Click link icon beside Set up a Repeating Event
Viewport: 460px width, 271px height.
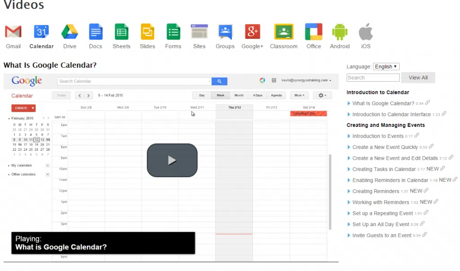click(426, 212)
